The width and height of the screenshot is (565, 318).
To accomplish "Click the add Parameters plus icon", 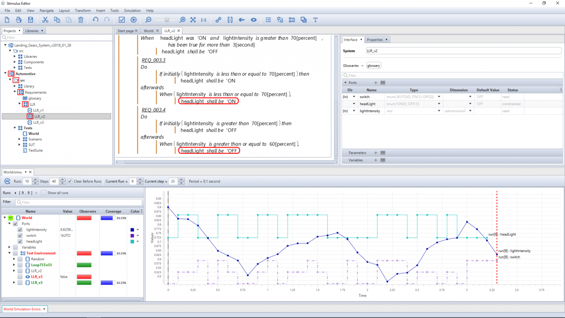I will pos(376,153).
